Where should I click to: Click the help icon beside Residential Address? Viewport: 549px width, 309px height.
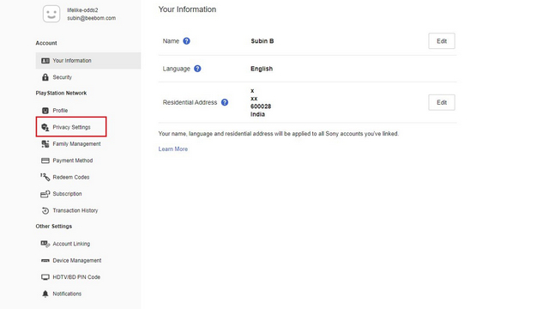(225, 102)
